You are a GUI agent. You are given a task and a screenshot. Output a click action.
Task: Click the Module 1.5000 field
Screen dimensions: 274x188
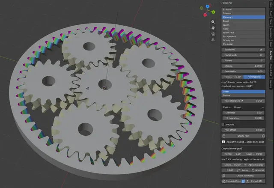pyautogui.click(x=243, y=66)
